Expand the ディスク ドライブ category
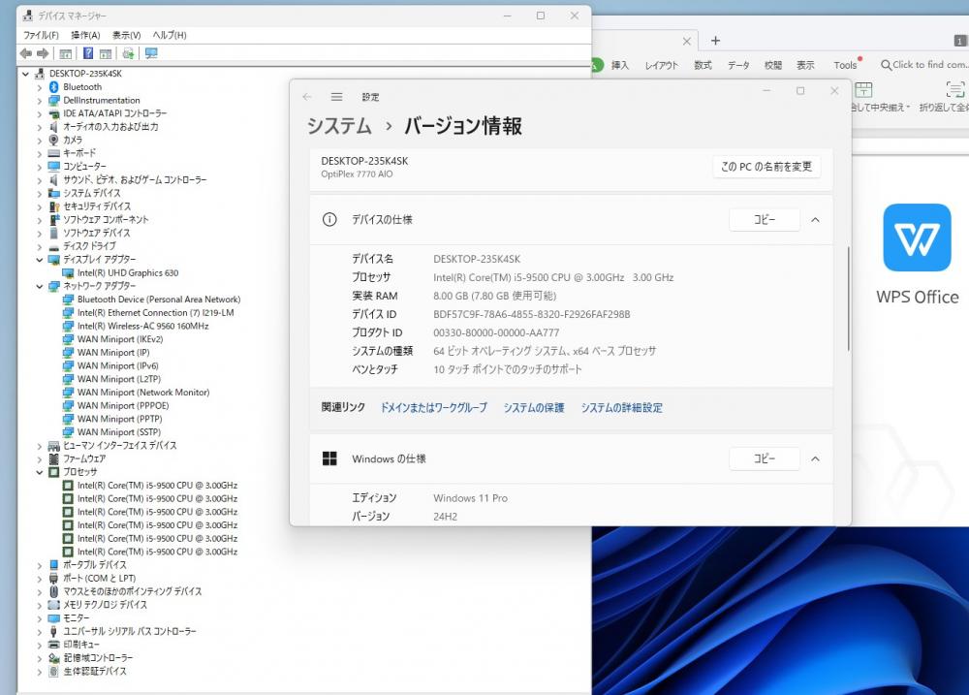This screenshot has width=969, height=695. [40, 247]
